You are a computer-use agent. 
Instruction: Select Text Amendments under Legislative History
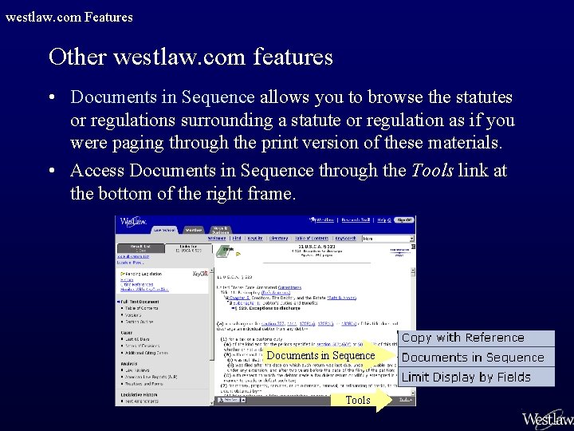point(141,401)
